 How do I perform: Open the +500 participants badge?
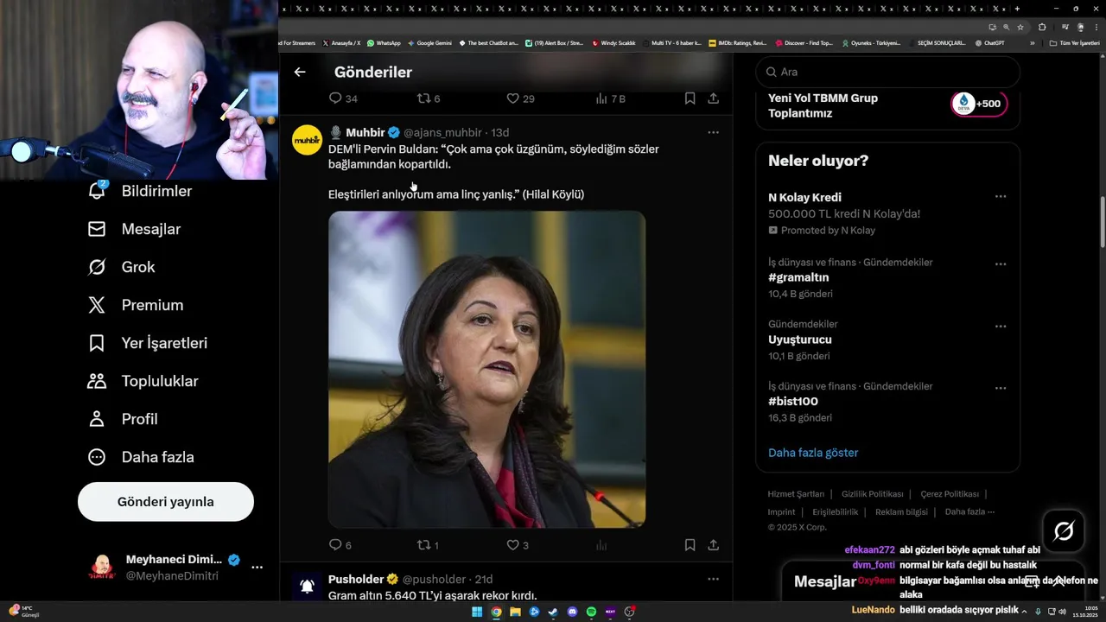pos(979,104)
